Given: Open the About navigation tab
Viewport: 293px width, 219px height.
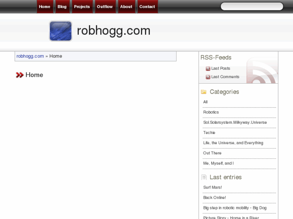Looking at the screenshot, I should [127, 7].
